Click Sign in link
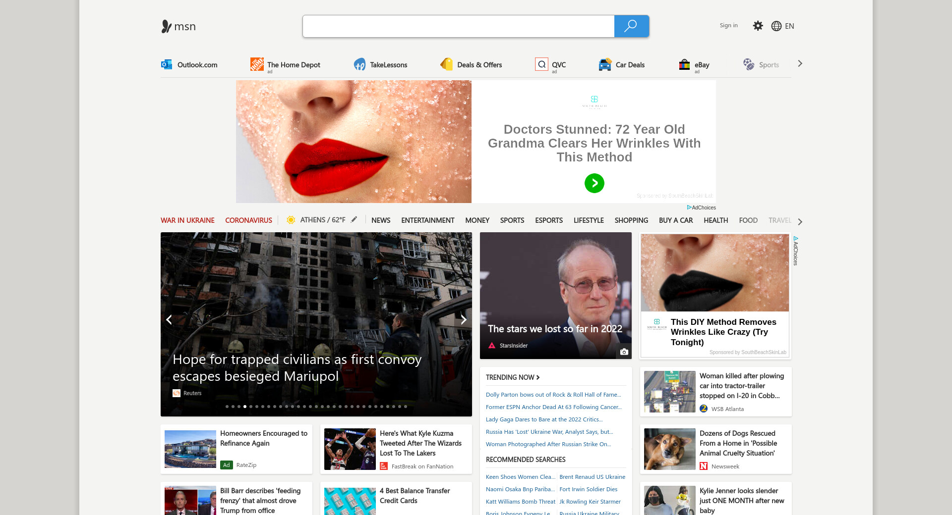This screenshot has height=515, width=952. (x=728, y=25)
